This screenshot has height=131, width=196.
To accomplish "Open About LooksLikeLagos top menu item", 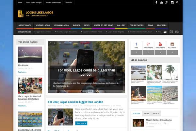I will 34,3.
